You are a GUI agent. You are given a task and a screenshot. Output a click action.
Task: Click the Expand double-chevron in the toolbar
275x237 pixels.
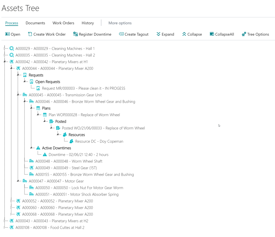pos(158,34)
